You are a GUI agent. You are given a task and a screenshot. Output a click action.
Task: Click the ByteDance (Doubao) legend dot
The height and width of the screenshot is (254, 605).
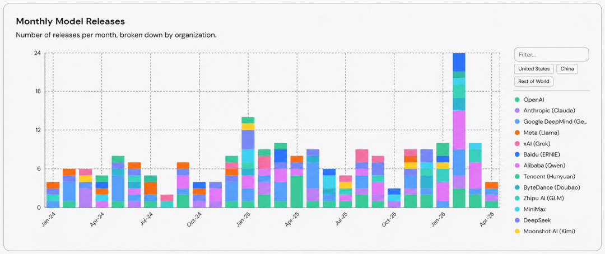pyautogui.click(x=517, y=187)
